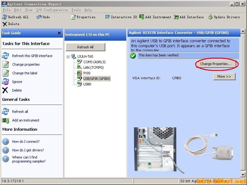Open Properties from the toolbar icon
Viewport: 247px width, 185px height.
coord(73,17)
